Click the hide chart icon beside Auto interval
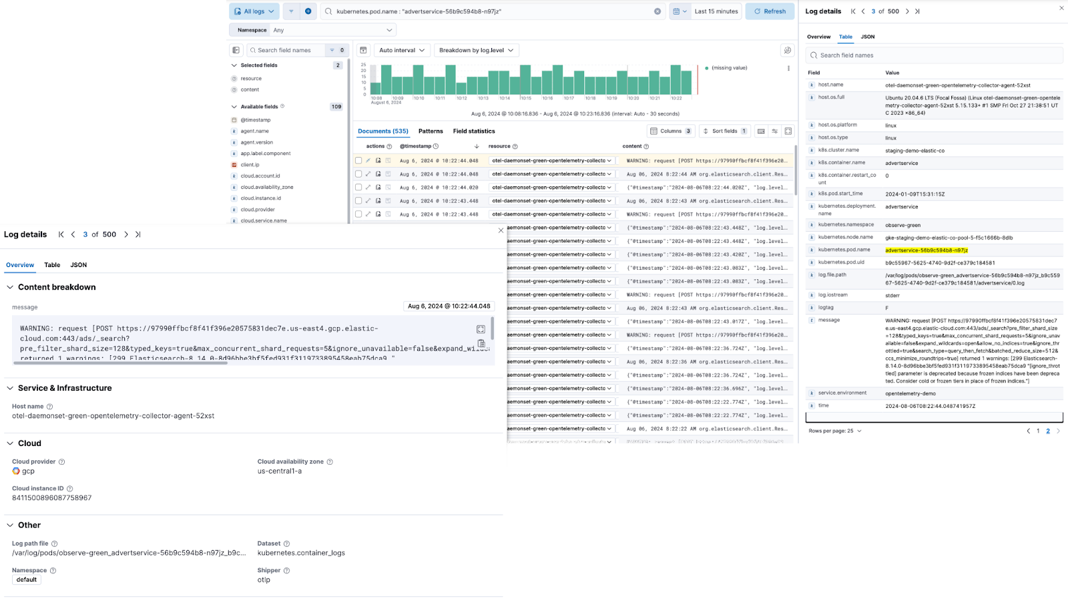This screenshot has height=601, width=1068. (363, 50)
